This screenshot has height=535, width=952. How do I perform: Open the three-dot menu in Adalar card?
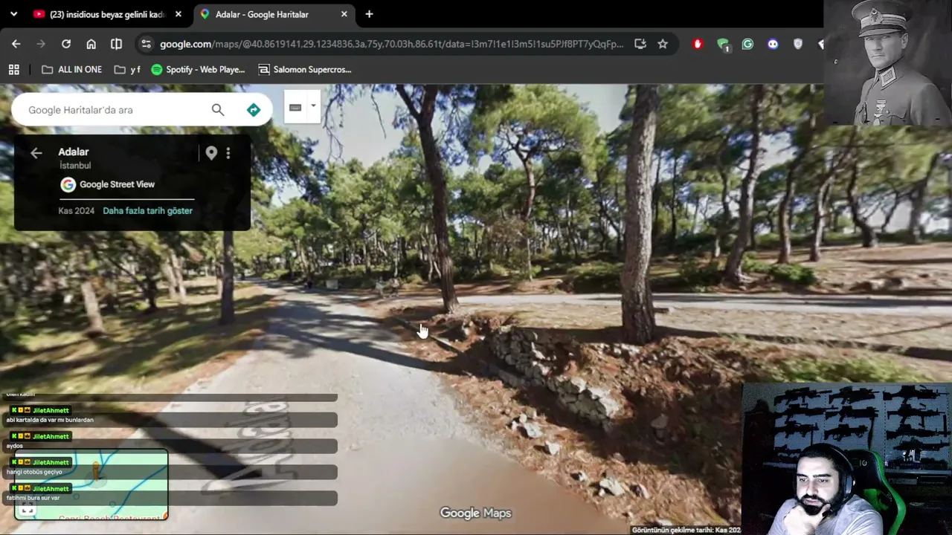click(228, 153)
